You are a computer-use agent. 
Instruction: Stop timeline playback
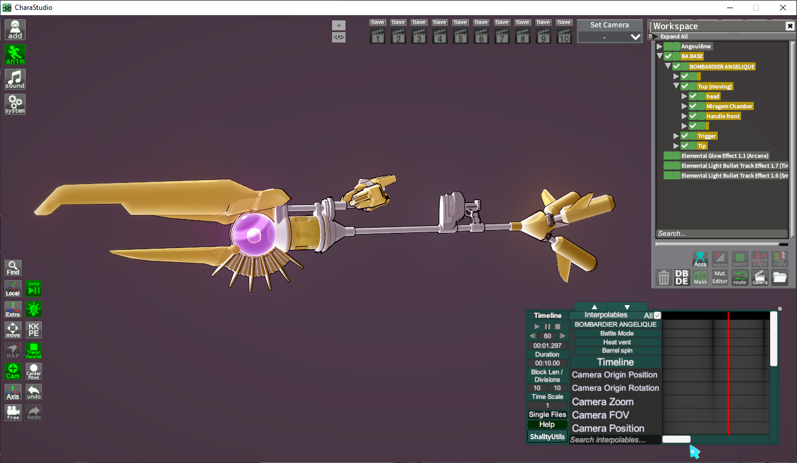[558, 327]
